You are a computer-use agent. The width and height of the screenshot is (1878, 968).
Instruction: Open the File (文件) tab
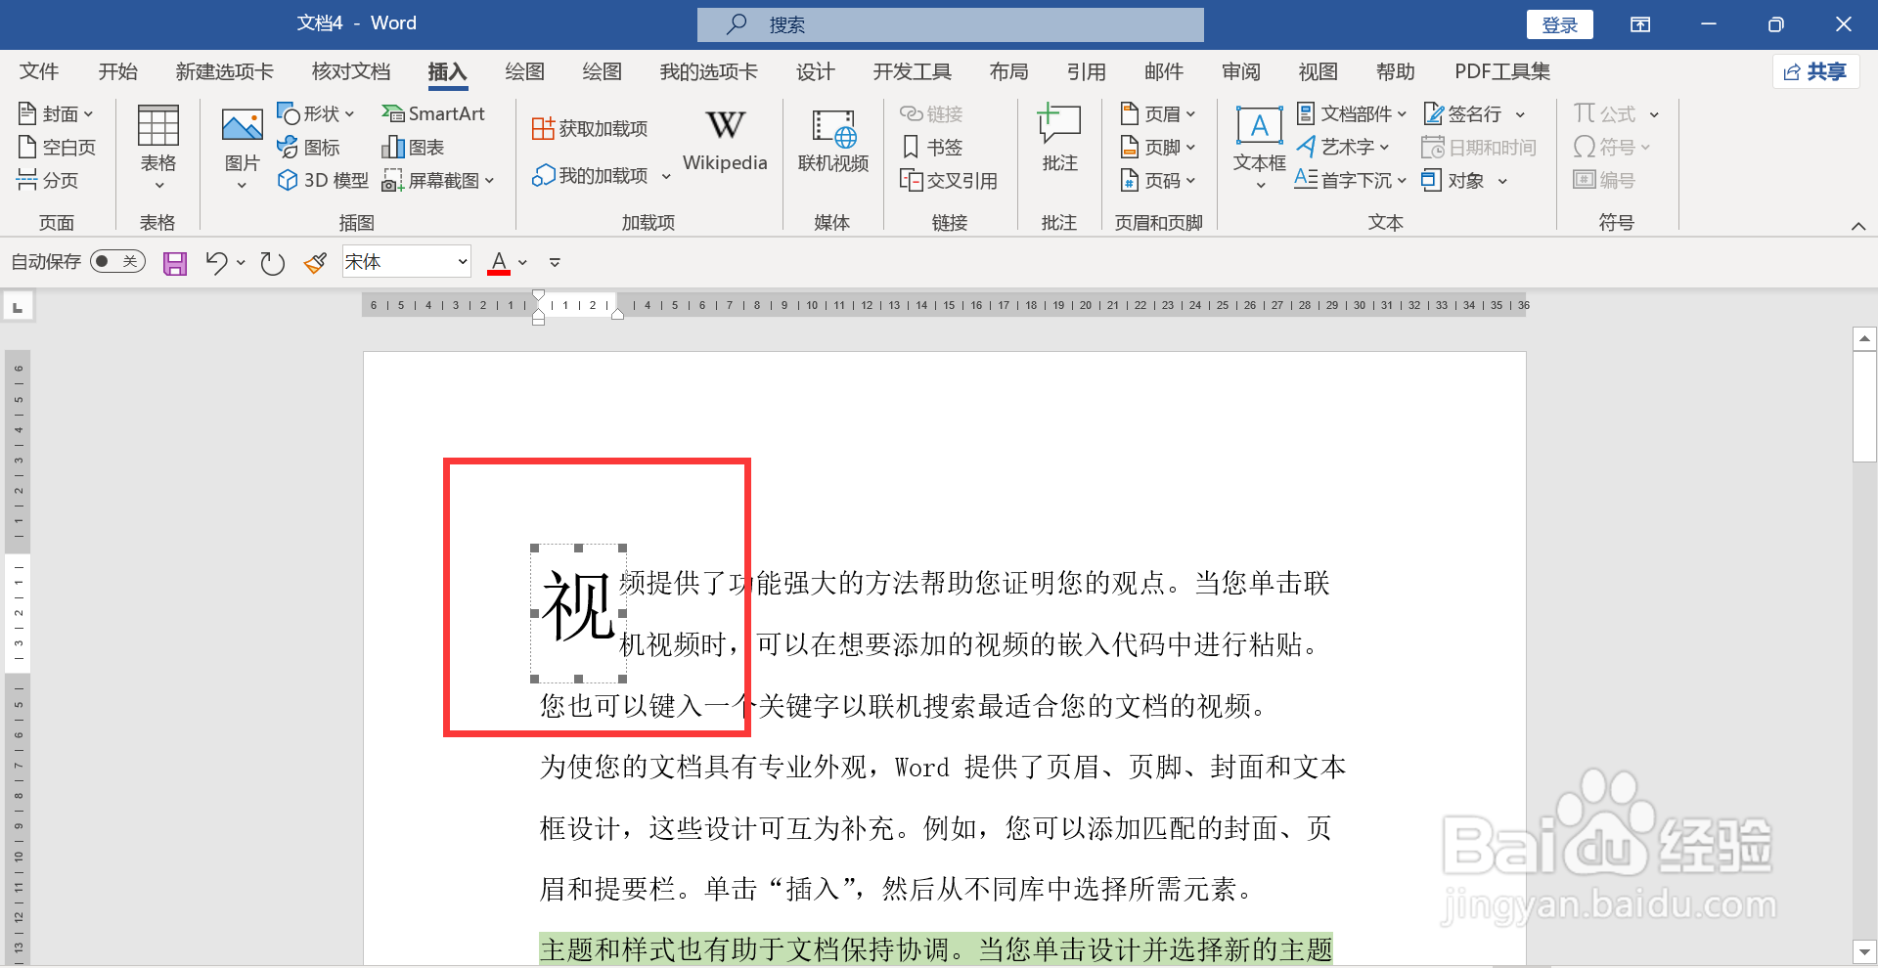pos(39,72)
